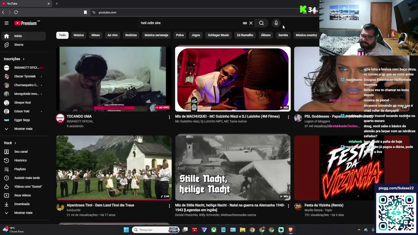
Task: Open Playlists in the sidebar
Action: pyautogui.click(x=23, y=169)
